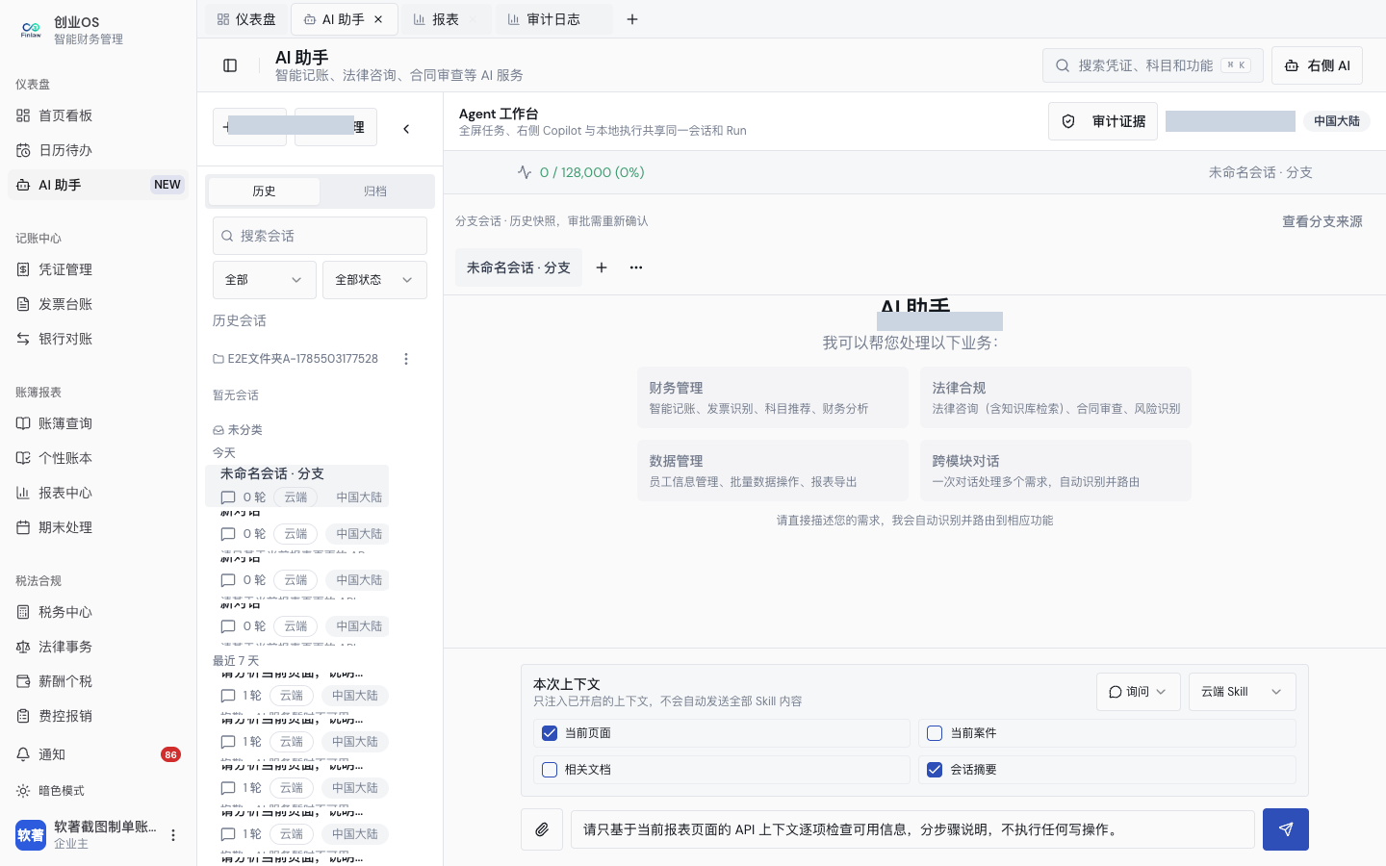This screenshot has height=866, width=1386.
Task: Click 查看分支来源 link
Action: (x=1322, y=221)
